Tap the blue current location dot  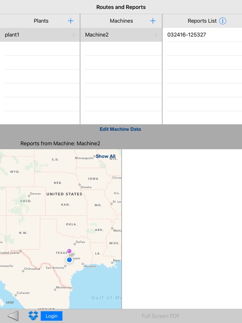[69, 260]
